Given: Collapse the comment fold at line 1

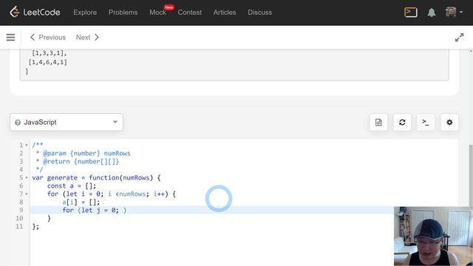Looking at the screenshot, I should pos(27,146).
